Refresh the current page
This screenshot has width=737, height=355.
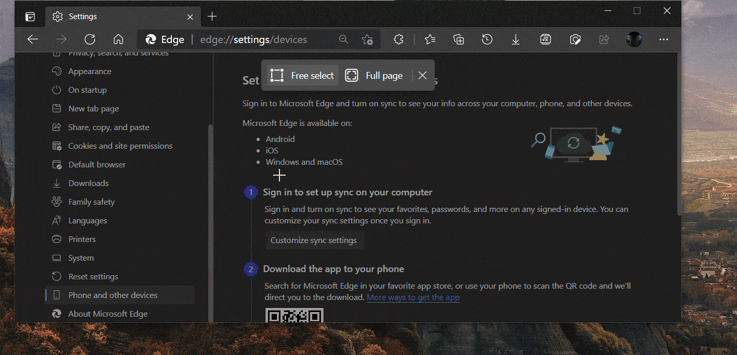pyautogui.click(x=90, y=39)
